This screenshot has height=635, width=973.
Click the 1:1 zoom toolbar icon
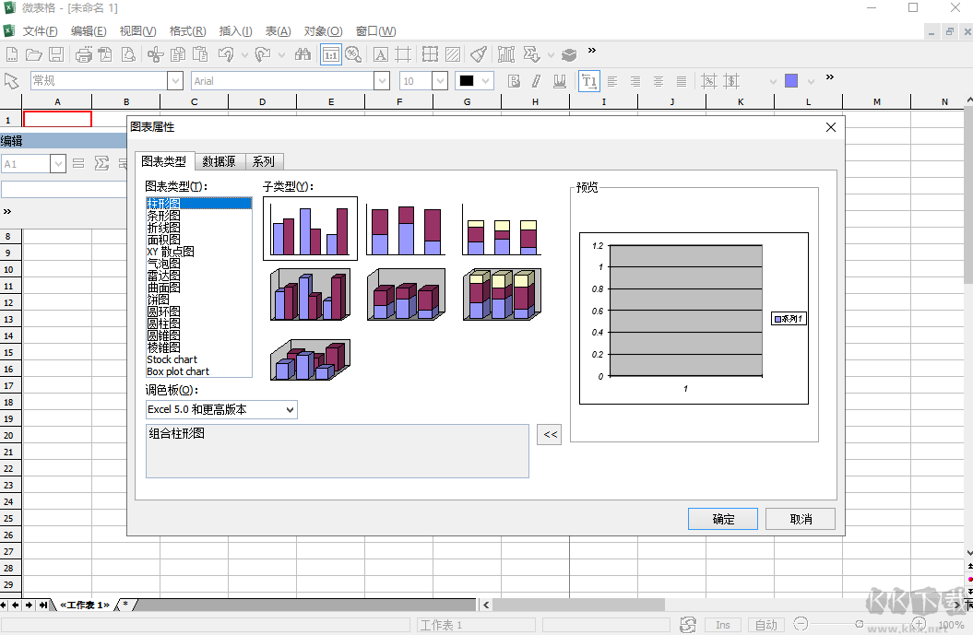(330, 54)
